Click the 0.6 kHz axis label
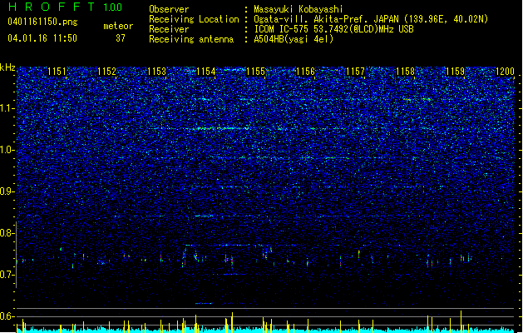The image size is (523, 333). point(7,316)
